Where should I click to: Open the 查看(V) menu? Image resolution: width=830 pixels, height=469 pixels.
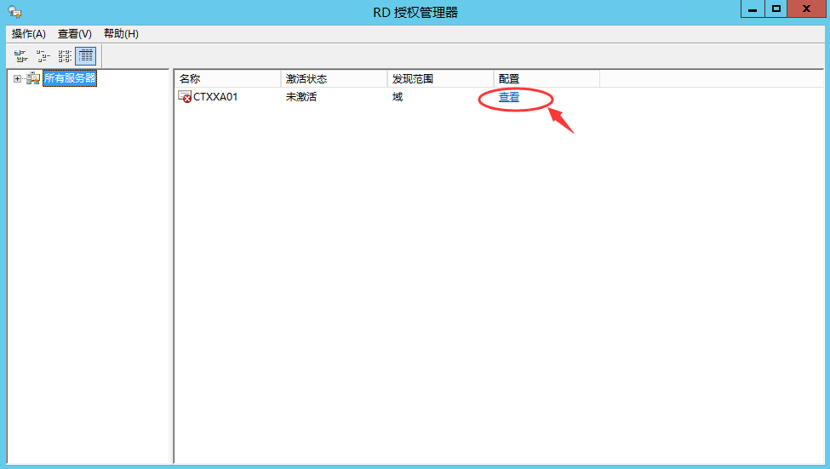point(75,34)
